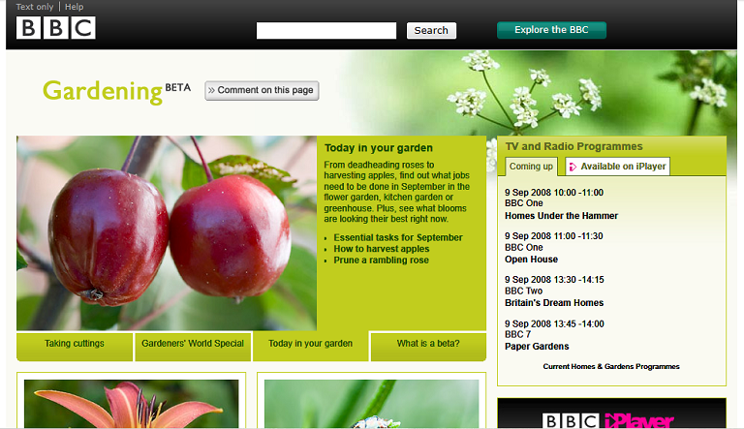Click the BBC Two channel text

tap(524, 291)
